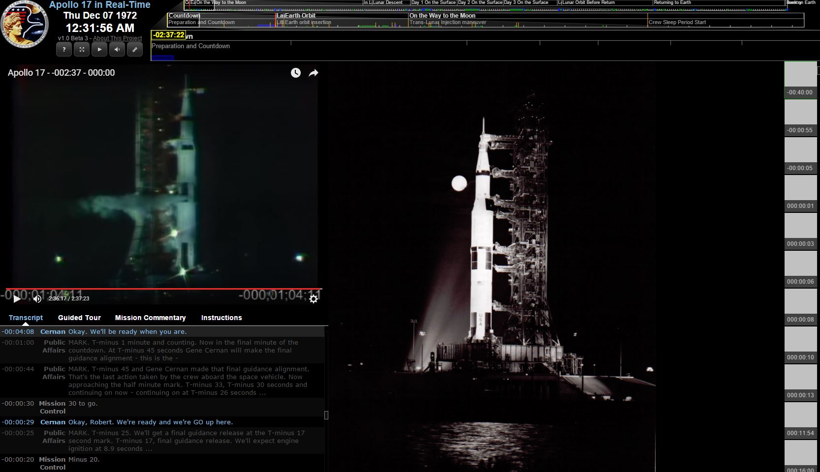This screenshot has height=472, width=820.
Task: Click the link share button in header
Action: pyautogui.click(x=135, y=49)
